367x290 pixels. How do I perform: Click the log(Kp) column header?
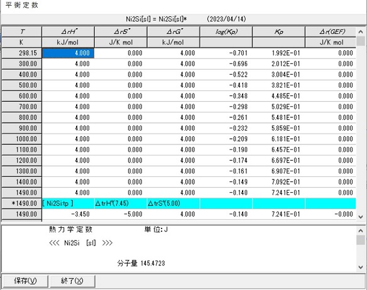click(226, 31)
